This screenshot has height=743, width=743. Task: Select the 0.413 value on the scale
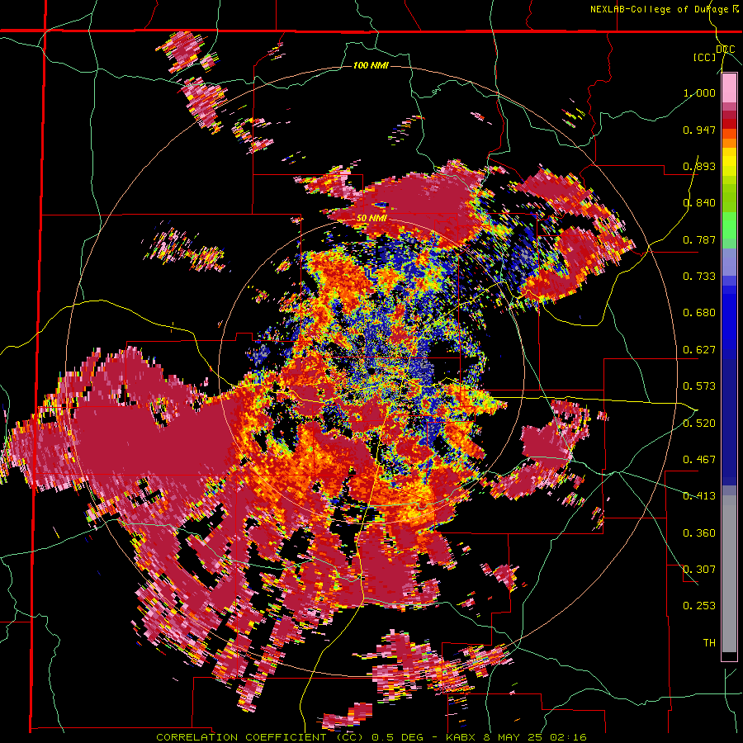699,496
